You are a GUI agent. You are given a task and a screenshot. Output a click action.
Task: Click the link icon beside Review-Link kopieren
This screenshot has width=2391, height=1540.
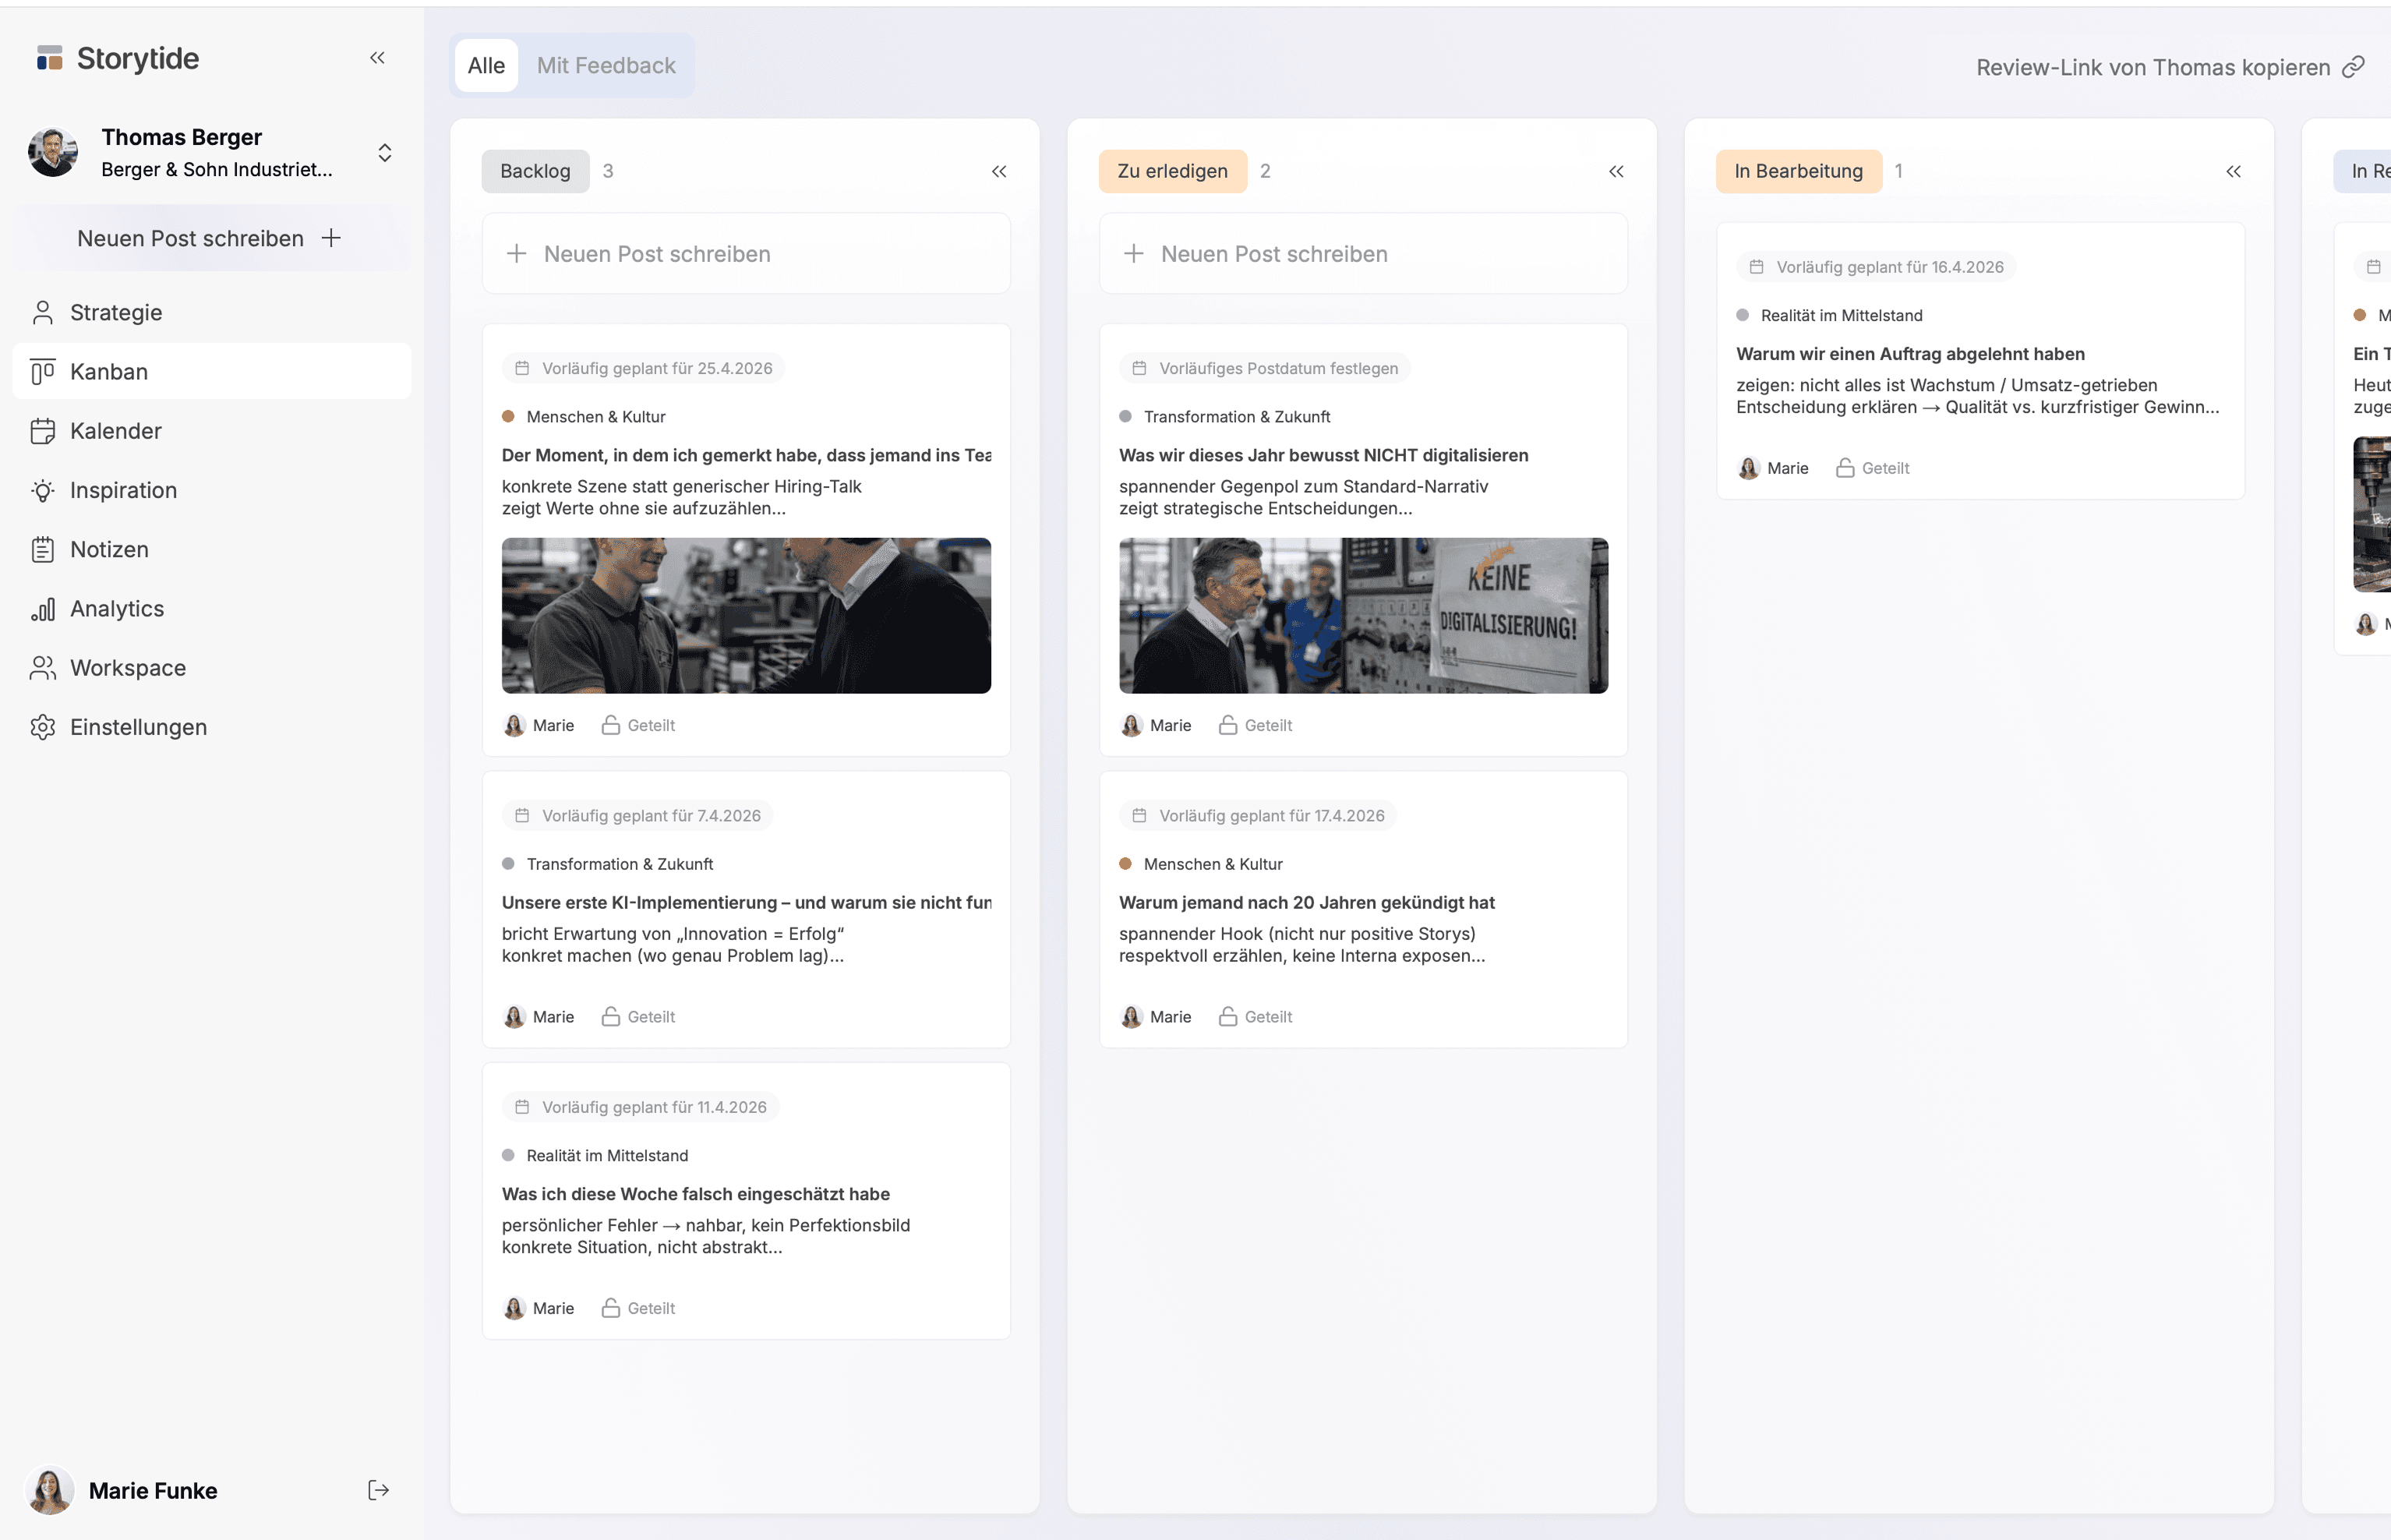click(x=2354, y=67)
